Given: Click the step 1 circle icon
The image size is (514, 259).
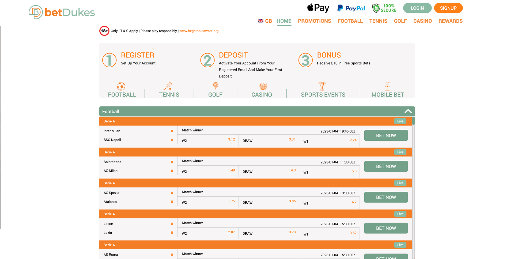Looking at the screenshot, I should 109,60.
